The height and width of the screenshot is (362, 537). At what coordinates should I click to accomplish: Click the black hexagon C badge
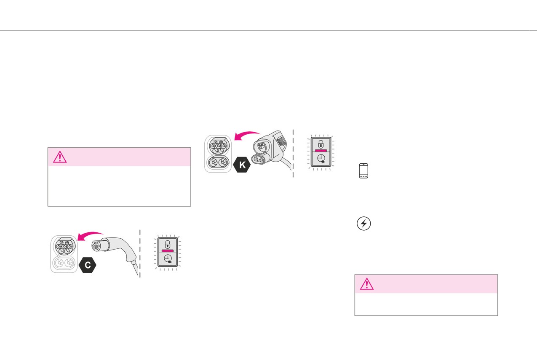(88, 266)
